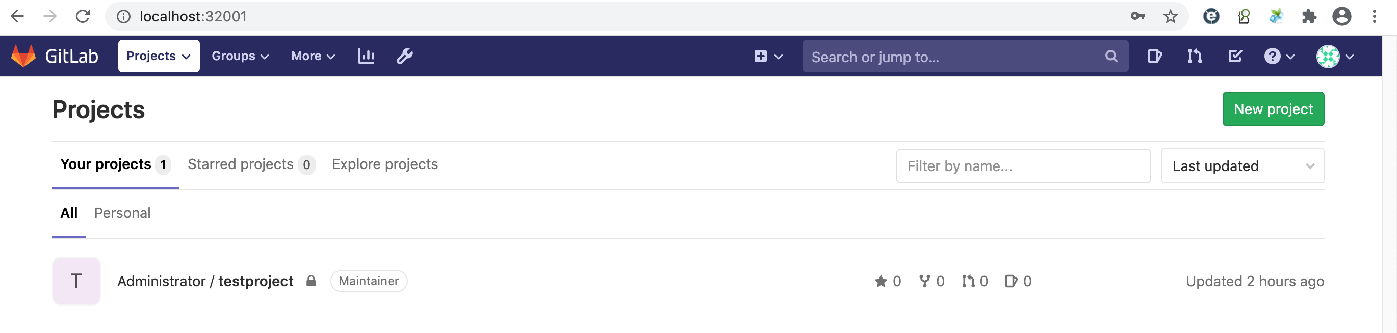Switch to the Starred projects tab
1397x333 pixels.
coord(241,164)
